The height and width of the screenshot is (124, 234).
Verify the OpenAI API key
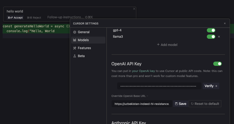(211, 86)
